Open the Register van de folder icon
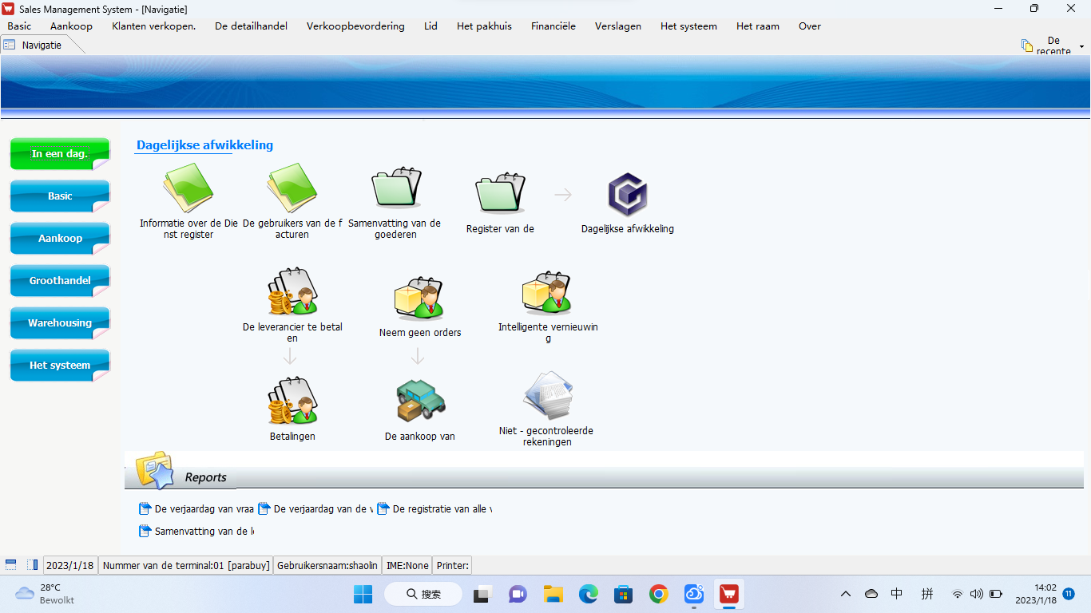Screen dimensions: 1091x613 500,192
